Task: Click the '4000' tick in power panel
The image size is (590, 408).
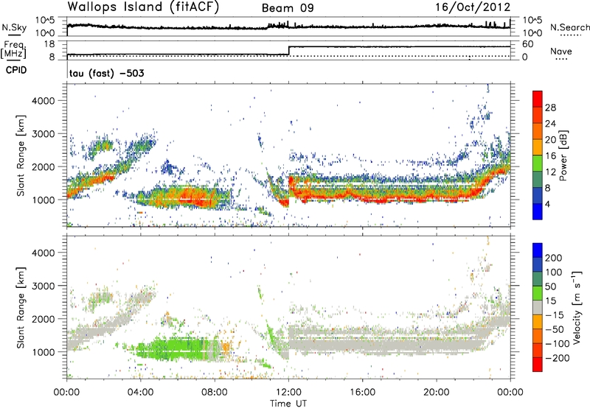Action: (x=44, y=100)
